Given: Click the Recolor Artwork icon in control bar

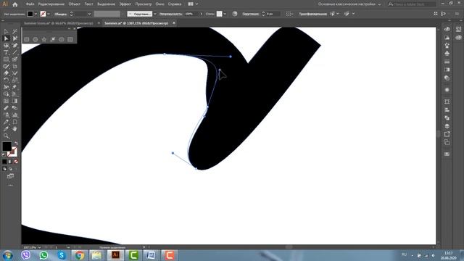Looking at the screenshot, I should 235,14.
